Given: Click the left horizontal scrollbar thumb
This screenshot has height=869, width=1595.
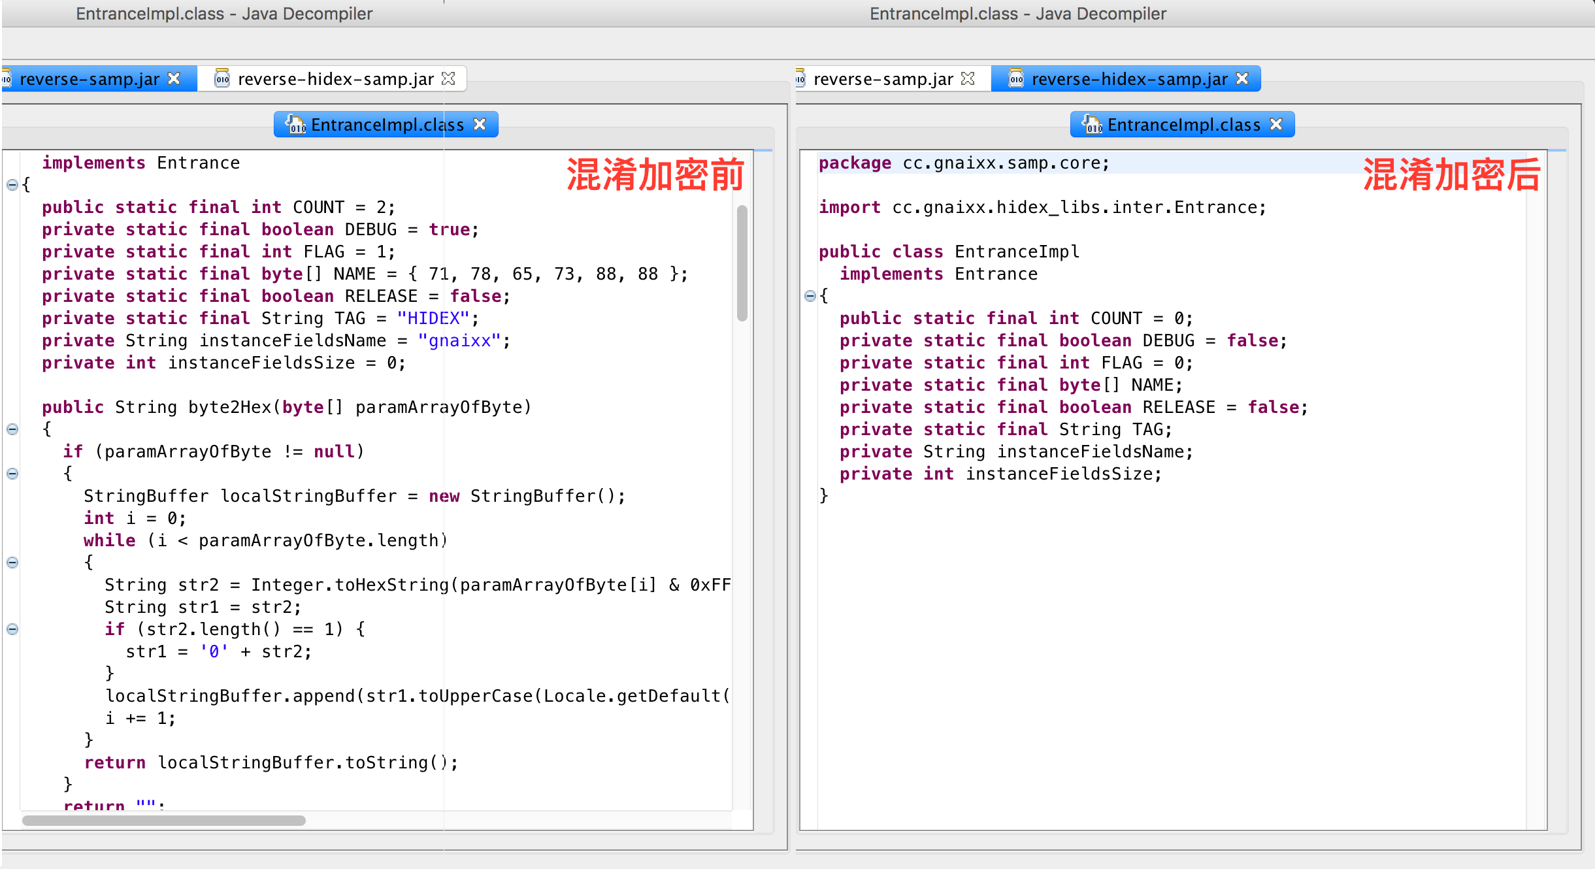Looking at the screenshot, I should pyautogui.click(x=163, y=821).
